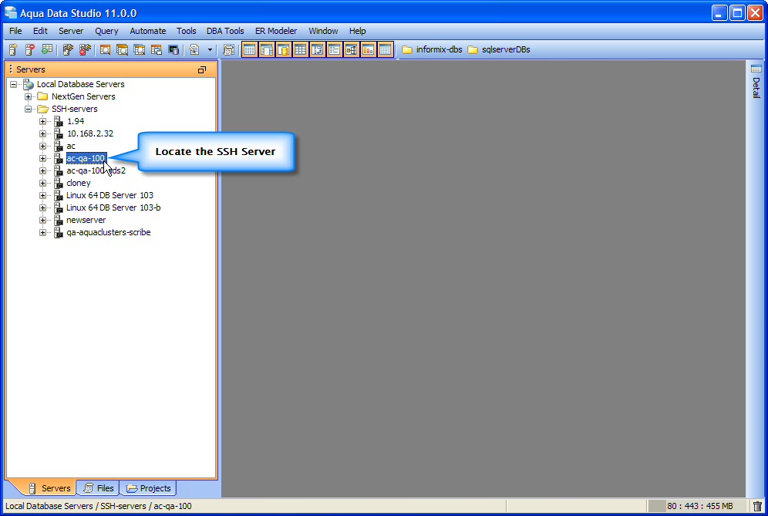Viewport: 768px width, 516px height.
Task: Click the Register Server toolbar icon
Action: pyautogui.click(x=13, y=49)
